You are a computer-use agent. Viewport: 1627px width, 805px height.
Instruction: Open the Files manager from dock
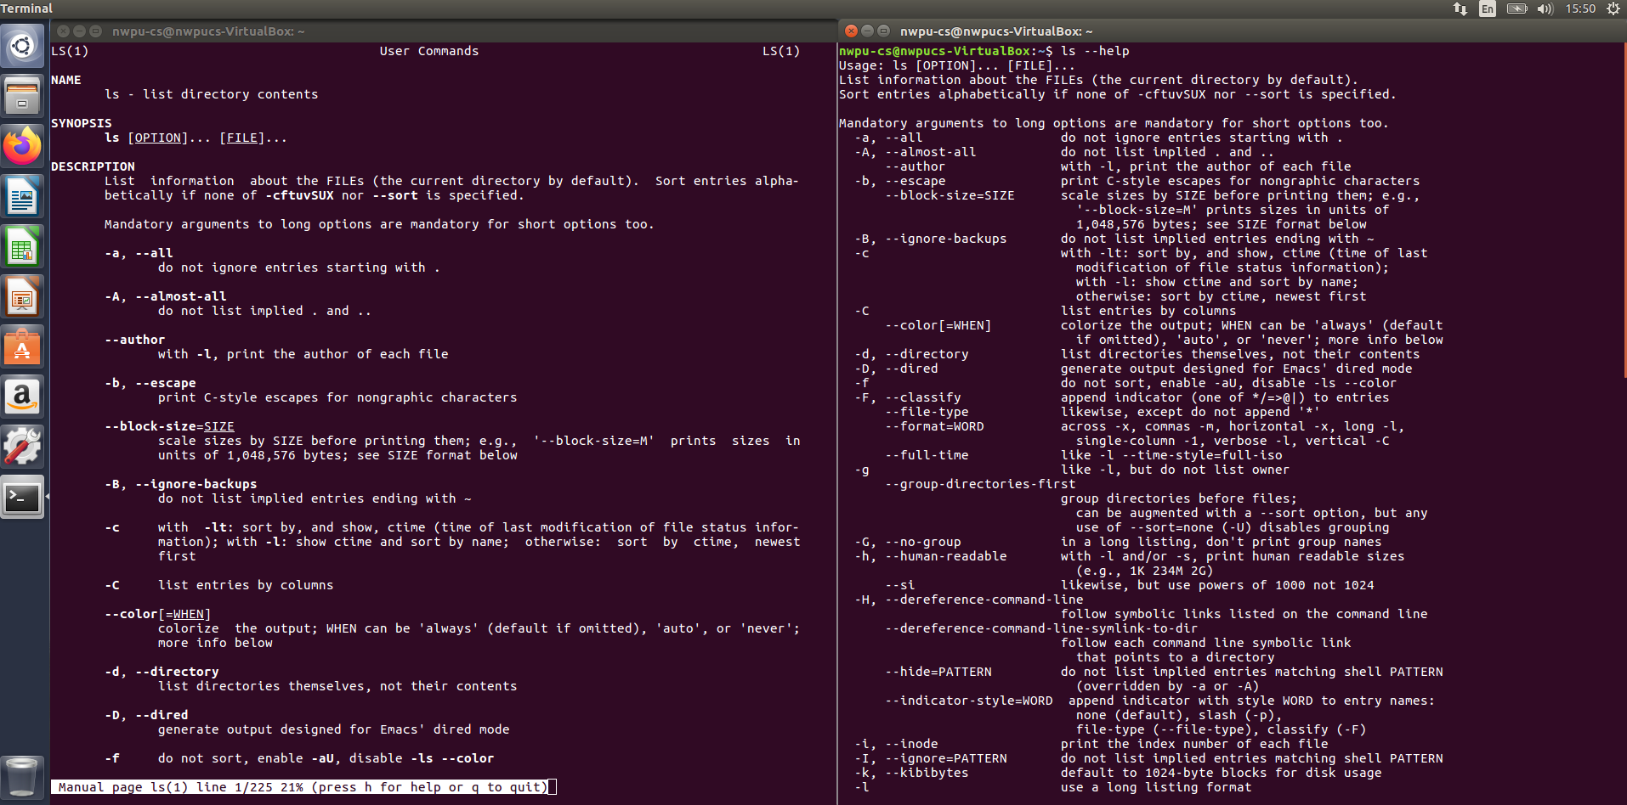pyautogui.click(x=23, y=95)
